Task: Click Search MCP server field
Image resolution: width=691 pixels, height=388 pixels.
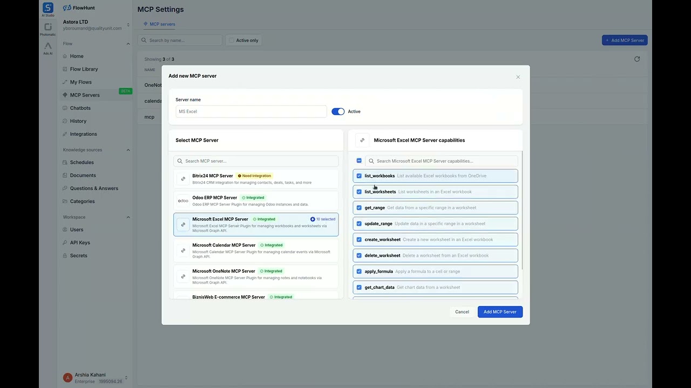Action: (x=256, y=161)
